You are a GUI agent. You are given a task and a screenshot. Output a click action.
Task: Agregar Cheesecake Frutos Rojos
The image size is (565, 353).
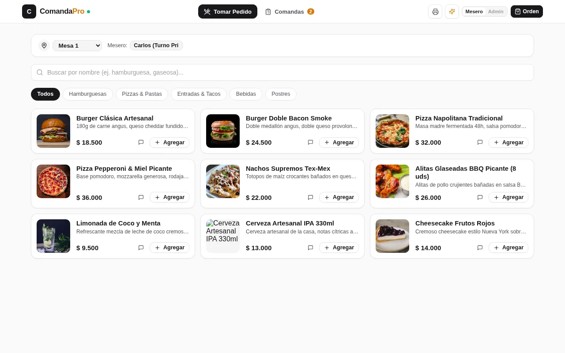coord(508,248)
